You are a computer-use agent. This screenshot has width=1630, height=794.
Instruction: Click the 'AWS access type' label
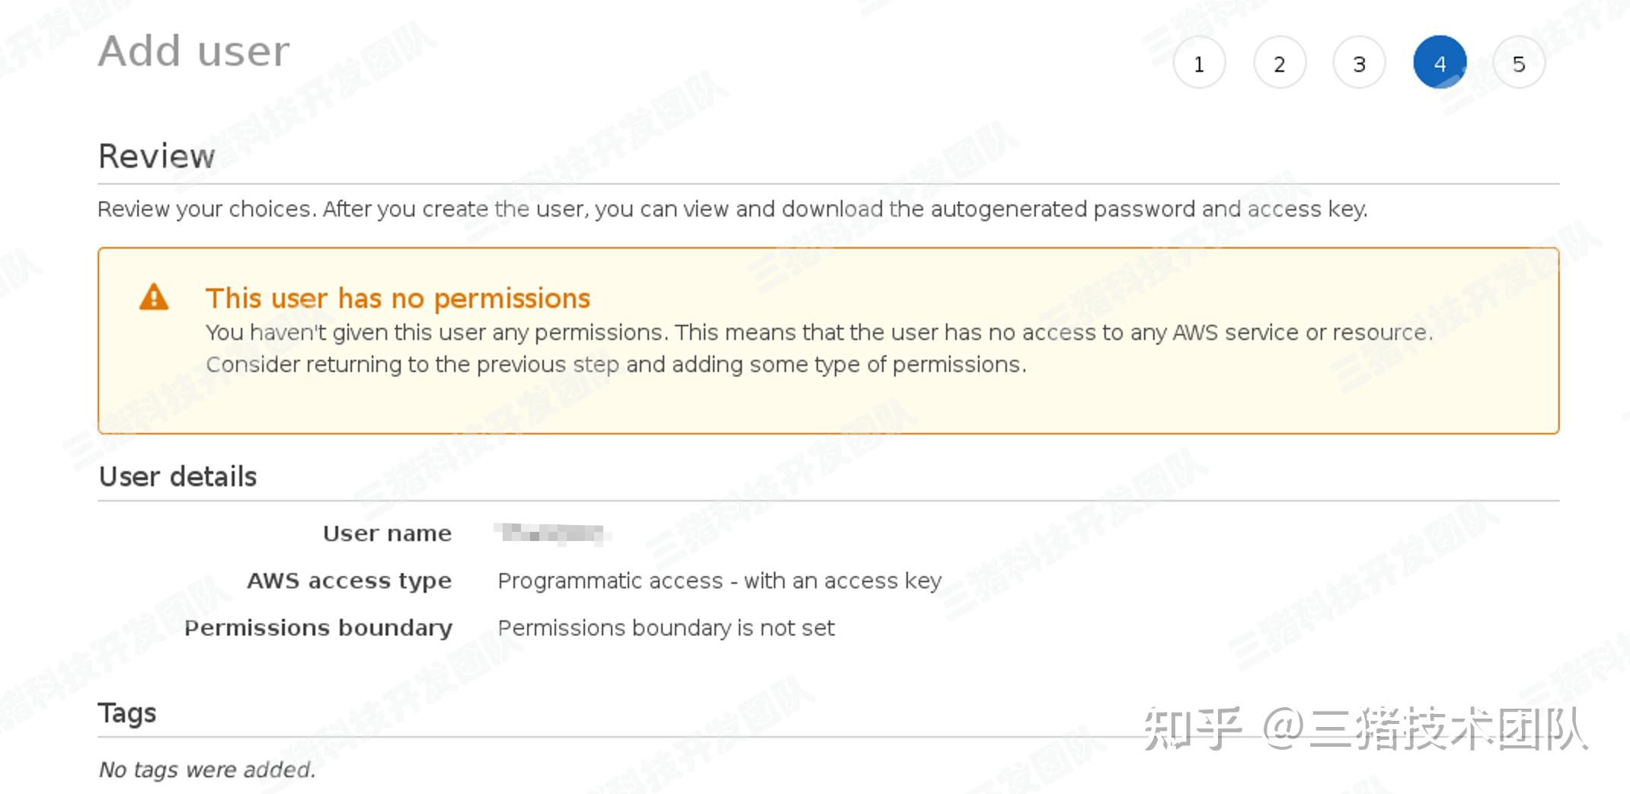coord(349,580)
